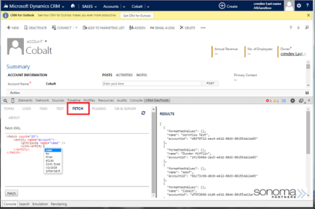Click the refresh icon in the Fetch panel
The height and width of the screenshot is (209, 315).
(143, 113)
